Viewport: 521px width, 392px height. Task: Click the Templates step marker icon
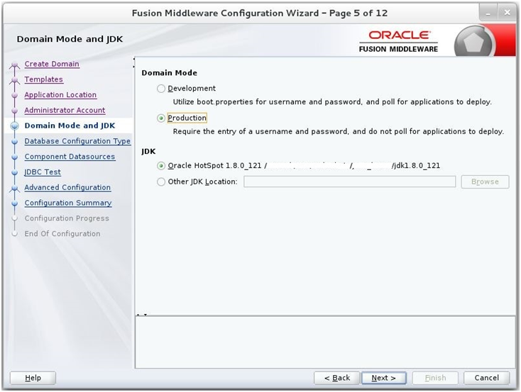[14, 80]
